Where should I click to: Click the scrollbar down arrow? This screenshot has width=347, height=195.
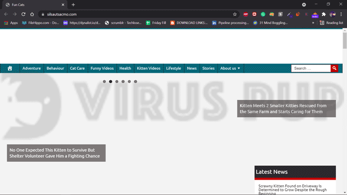(344, 192)
